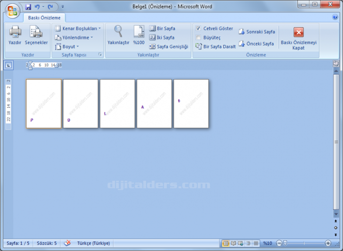Expand the Kenar Boşlukları dropdown

pos(78,29)
